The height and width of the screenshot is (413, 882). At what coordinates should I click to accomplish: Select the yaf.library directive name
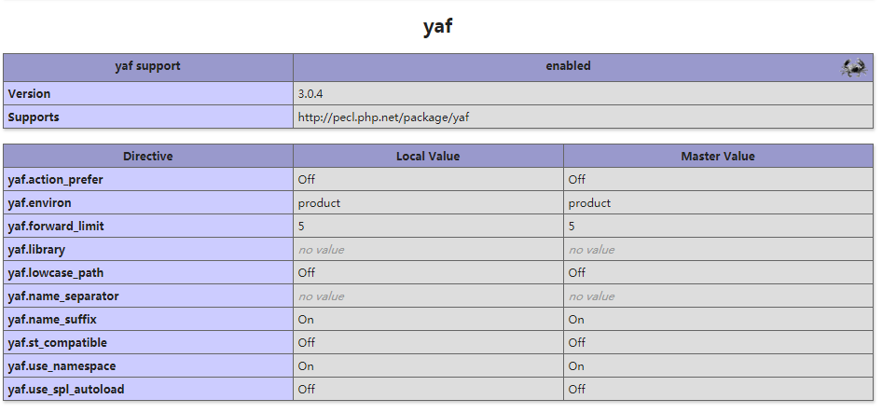36,250
